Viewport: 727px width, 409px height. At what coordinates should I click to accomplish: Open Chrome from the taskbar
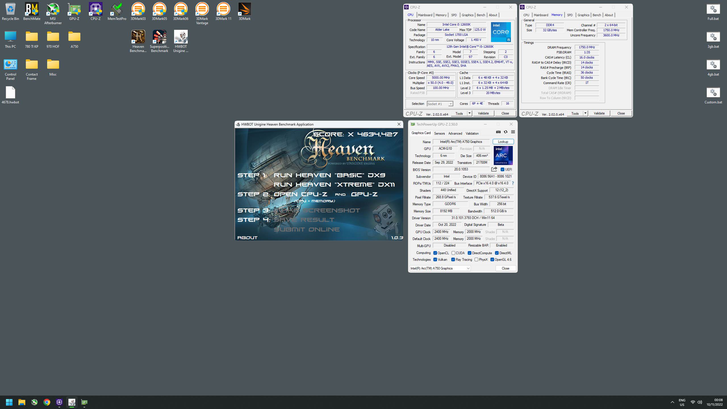click(47, 402)
